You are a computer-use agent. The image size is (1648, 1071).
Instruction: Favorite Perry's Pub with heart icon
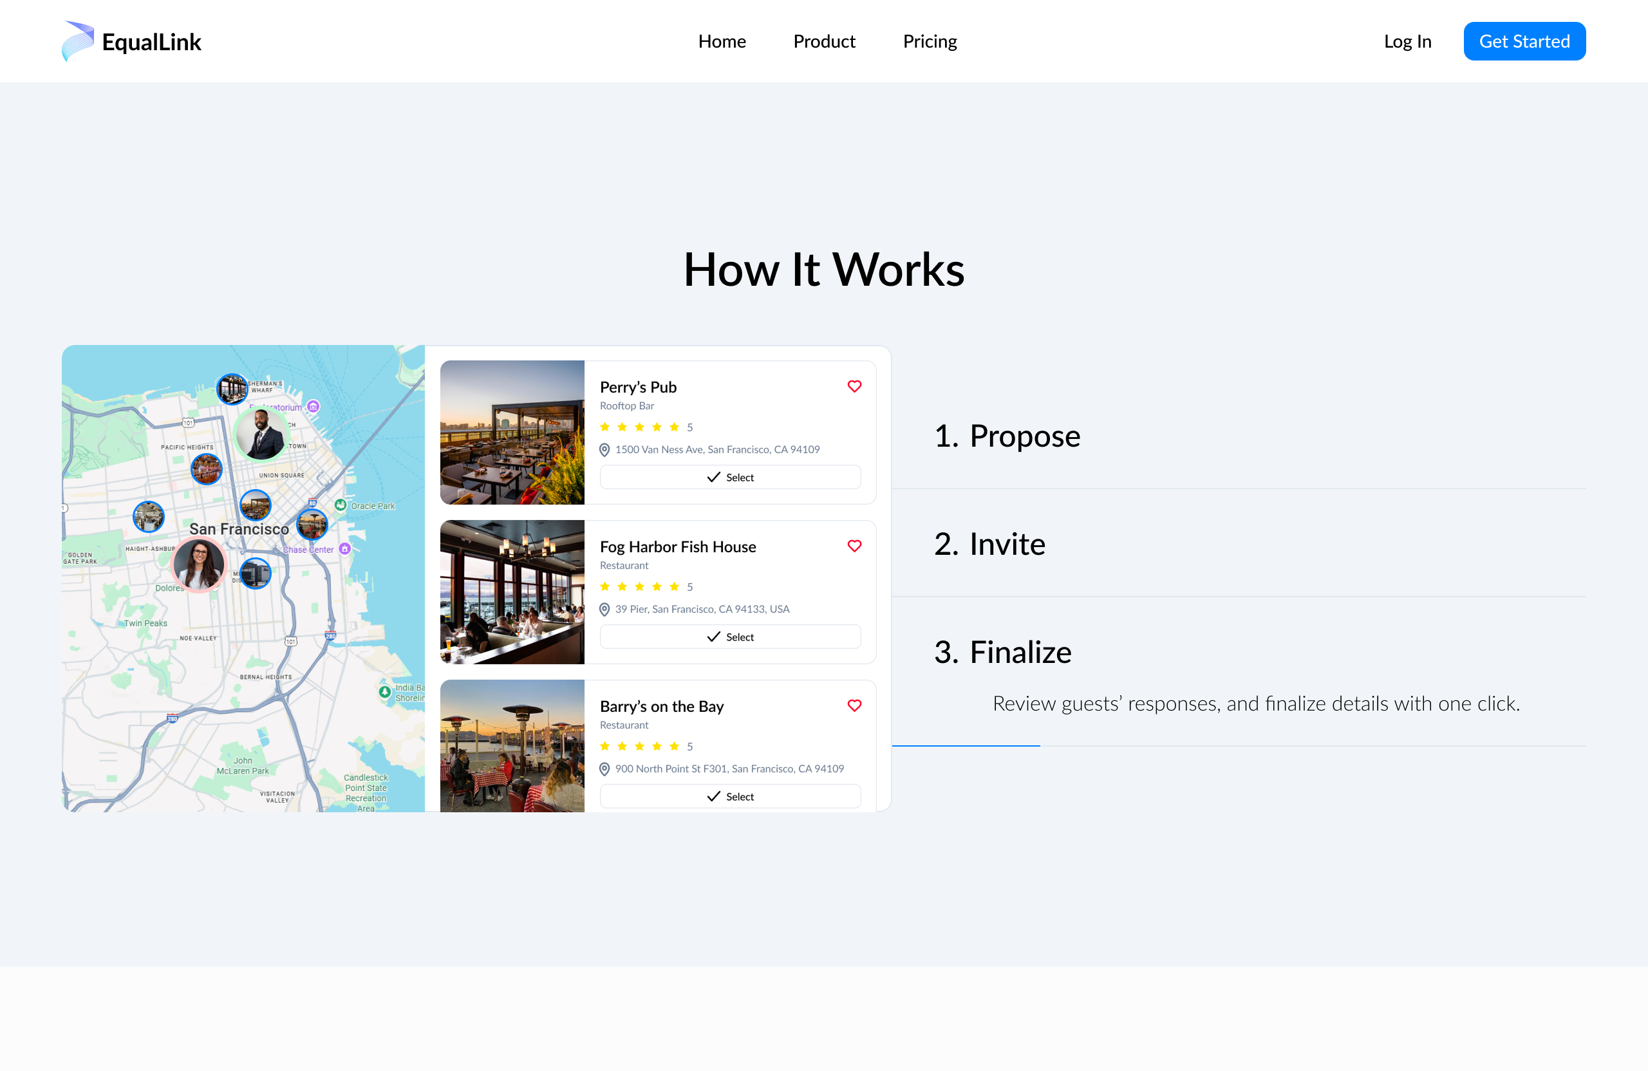coord(854,386)
